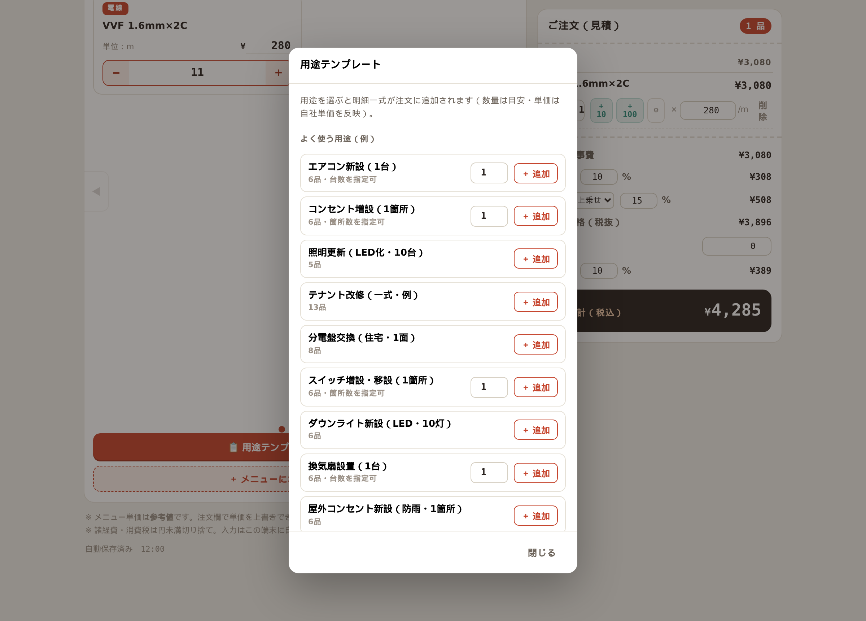Viewport: 866px width, 621px height.
Task: Add the 分電盤交換 template
Action: tap(535, 345)
